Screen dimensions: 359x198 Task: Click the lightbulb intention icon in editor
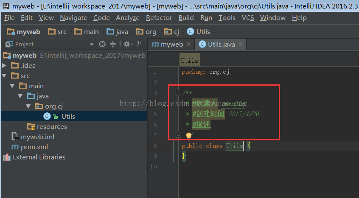(189, 135)
